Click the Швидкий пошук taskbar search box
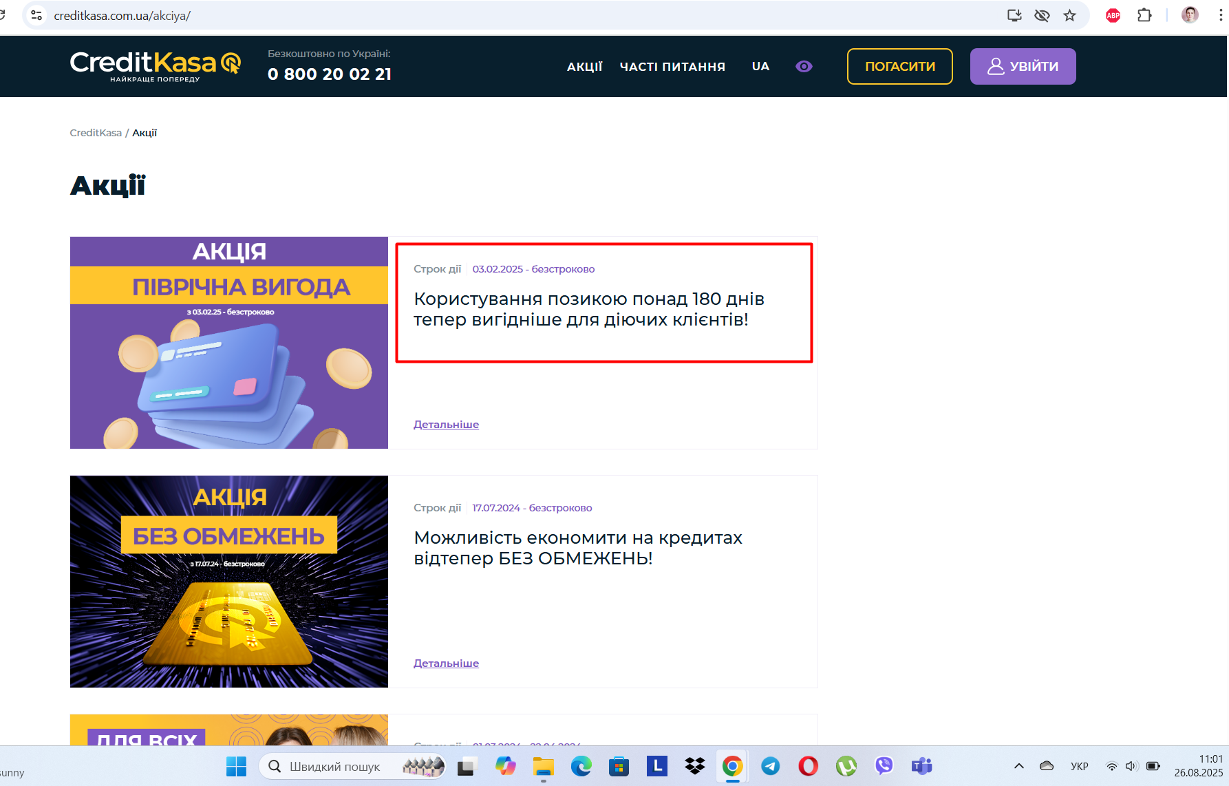1229x786 pixels. [352, 766]
